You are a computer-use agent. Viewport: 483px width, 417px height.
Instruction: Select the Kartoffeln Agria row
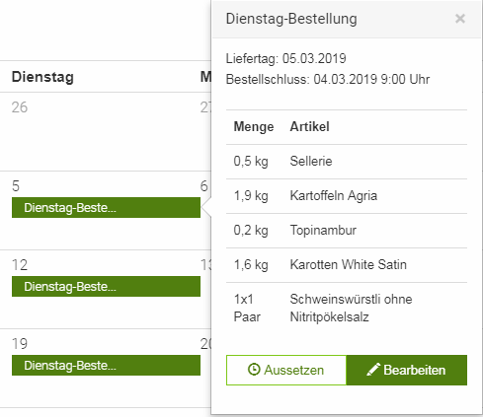coord(347,196)
